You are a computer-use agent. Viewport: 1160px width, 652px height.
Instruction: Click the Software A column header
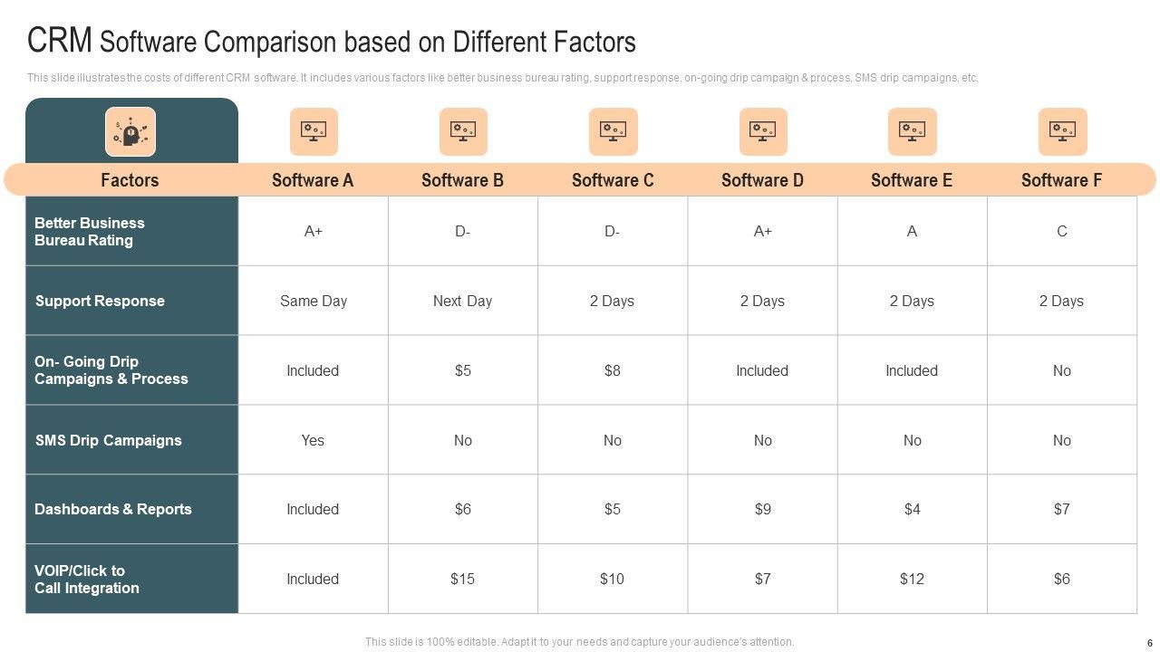pyautogui.click(x=313, y=180)
